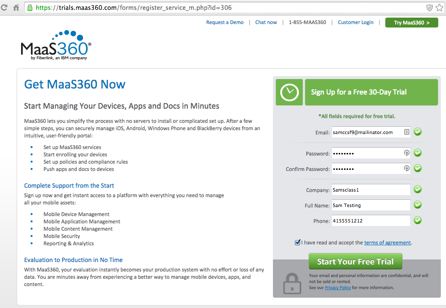This screenshot has height=308, width=446.
Task: Open the Privacy Policy link
Action: click(338, 287)
